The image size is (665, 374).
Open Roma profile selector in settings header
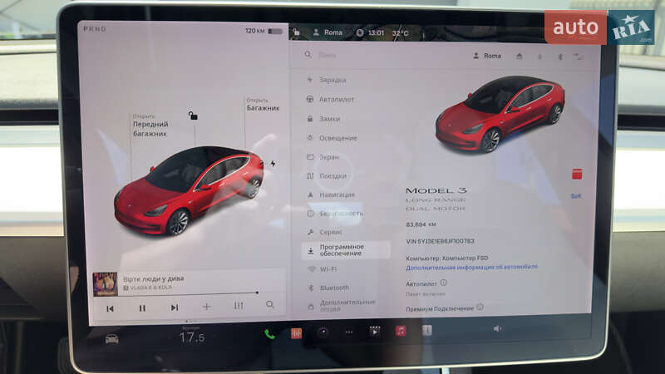click(x=487, y=56)
